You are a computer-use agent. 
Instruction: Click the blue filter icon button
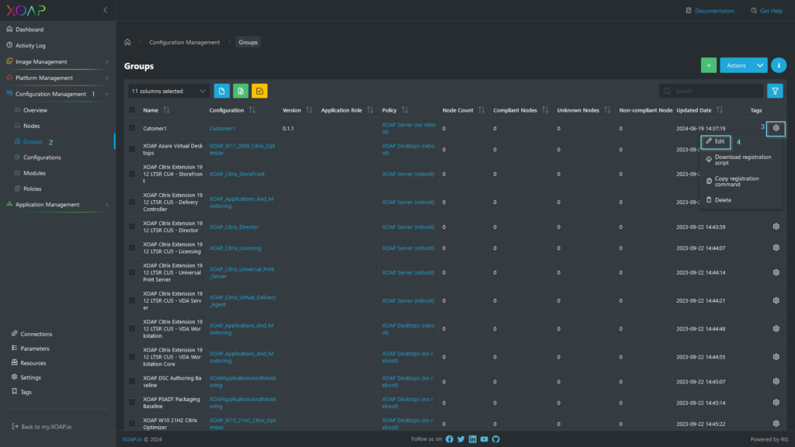click(776, 92)
